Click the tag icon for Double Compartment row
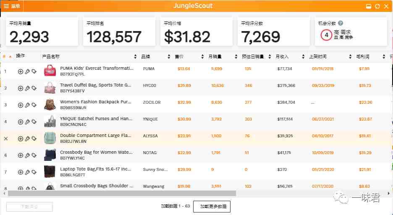The height and width of the screenshot is (215, 393). point(34,139)
